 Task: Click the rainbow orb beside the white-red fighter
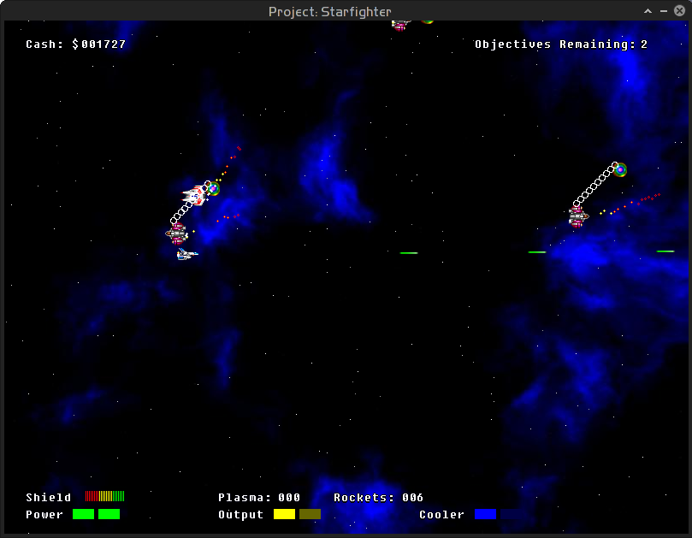(x=214, y=189)
